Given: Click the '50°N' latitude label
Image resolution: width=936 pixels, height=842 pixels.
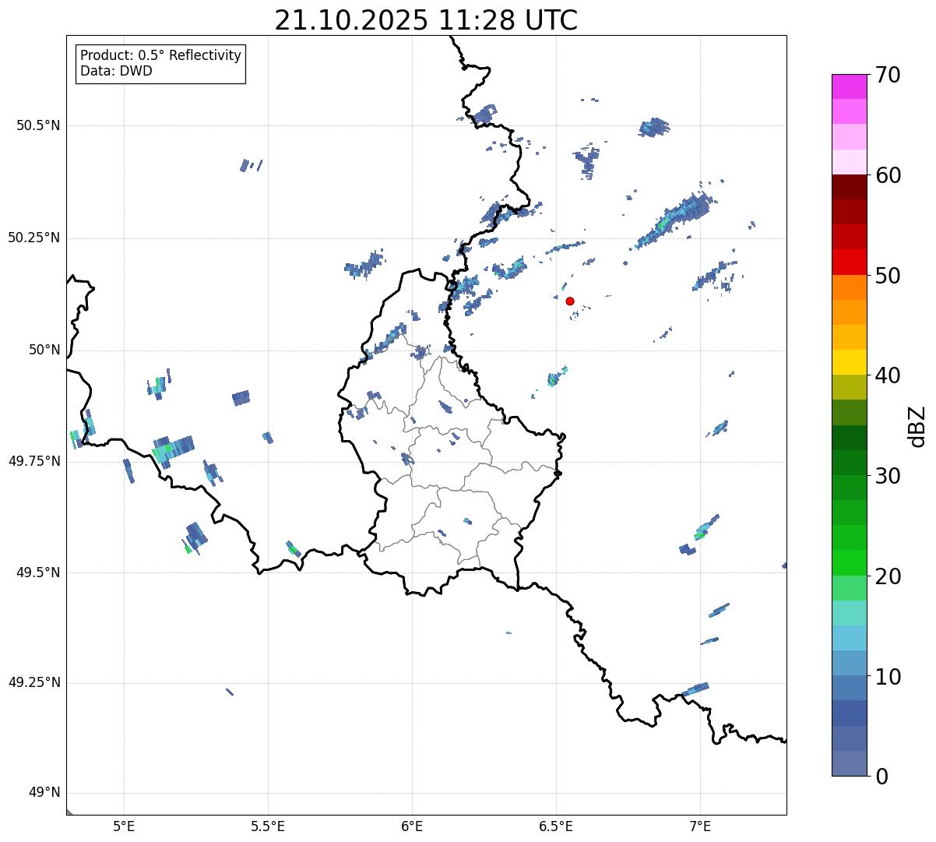Looking at the screenshot, I should [44, 350].
